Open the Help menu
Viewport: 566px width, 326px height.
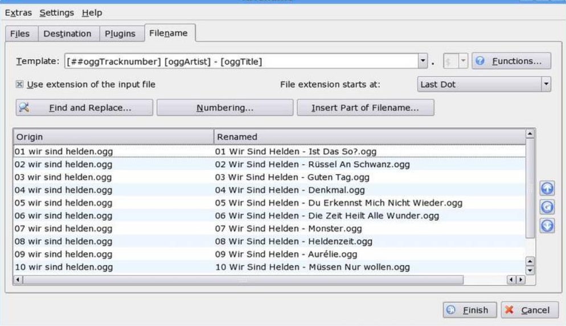pyautogui.click(x=92, y=13)
